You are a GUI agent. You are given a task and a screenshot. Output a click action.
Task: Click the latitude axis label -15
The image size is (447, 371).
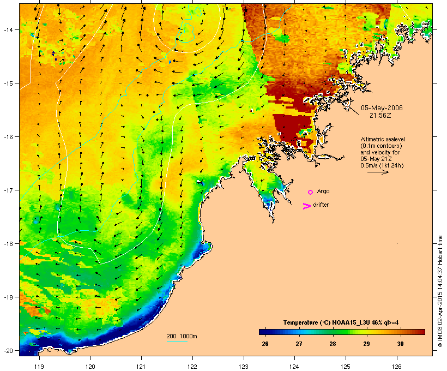tap(8, 83)
